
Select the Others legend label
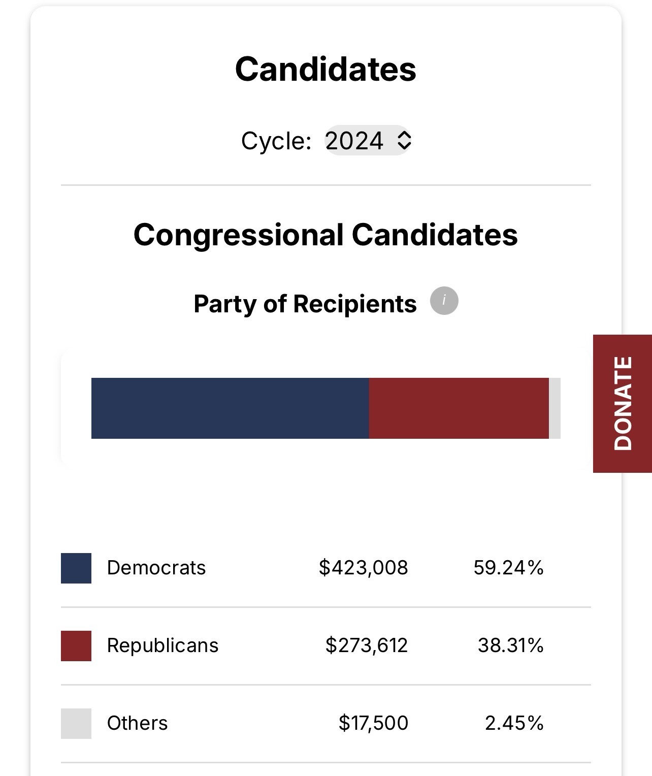click(x=137, y=723)
